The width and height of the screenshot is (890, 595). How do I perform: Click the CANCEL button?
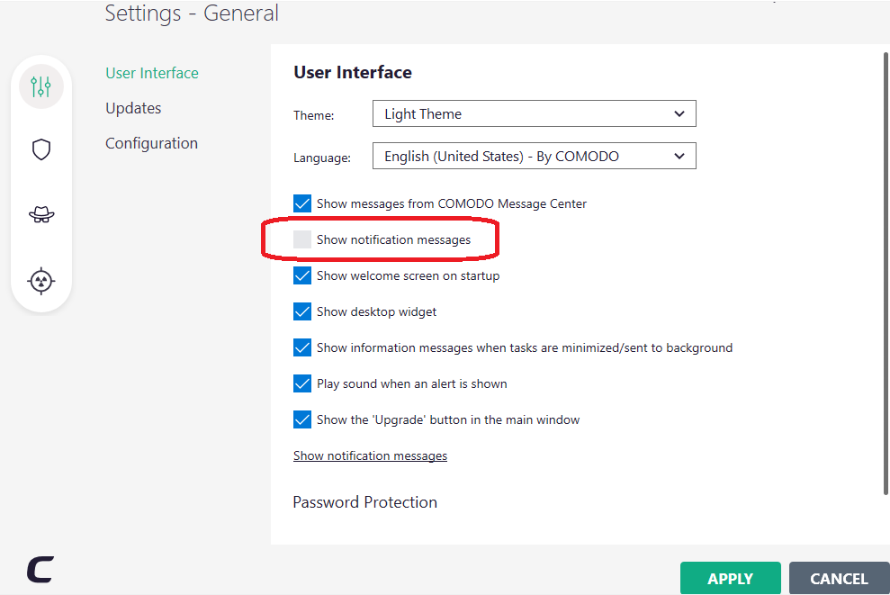[839, 579]
